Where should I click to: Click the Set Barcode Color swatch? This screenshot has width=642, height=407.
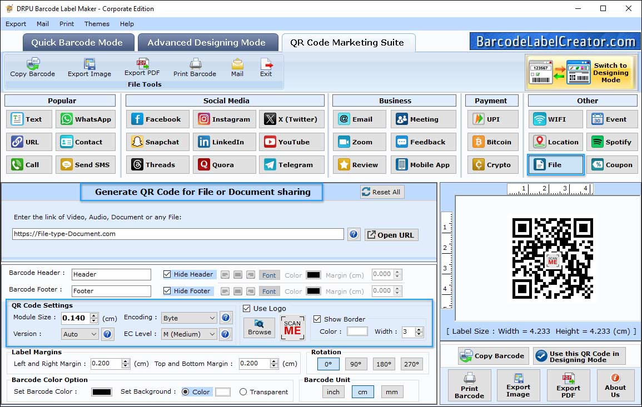coord(102,392)
